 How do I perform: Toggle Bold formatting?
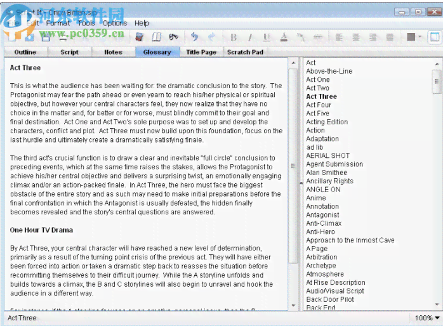(234, 37)
